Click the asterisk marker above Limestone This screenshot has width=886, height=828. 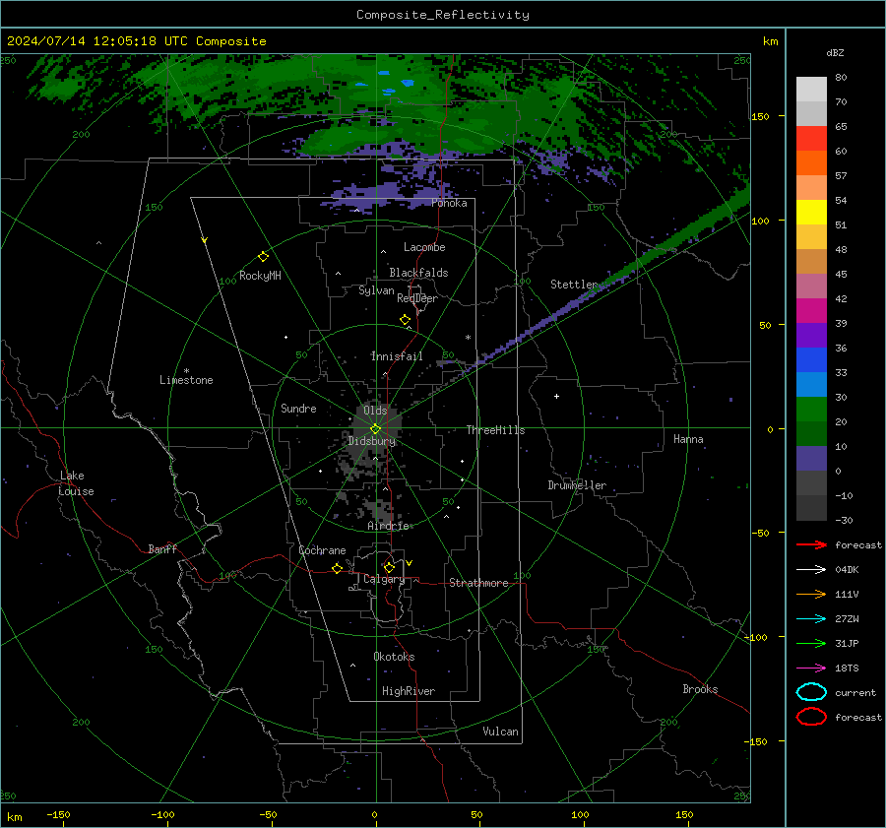pos(186,371)
